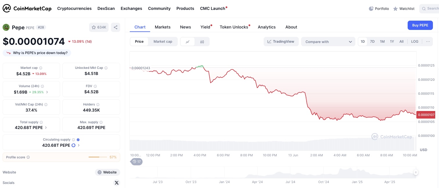The image size is (439, 188).
Task: Click the info icon beside Total supply
Action: (41, 122)
